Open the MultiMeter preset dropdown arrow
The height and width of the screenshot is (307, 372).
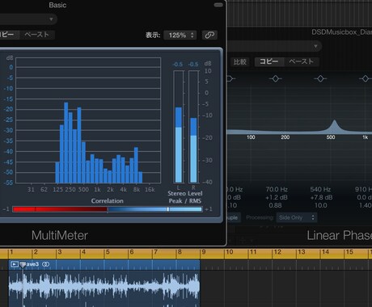click(x=51, y=19)
